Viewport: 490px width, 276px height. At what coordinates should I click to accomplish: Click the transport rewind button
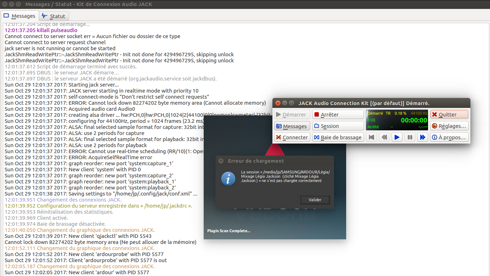(384, 137)
